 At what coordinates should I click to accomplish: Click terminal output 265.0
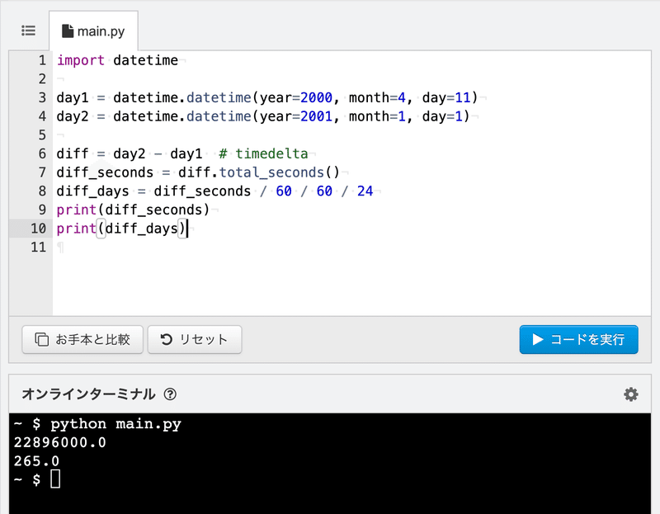point(36,461)
